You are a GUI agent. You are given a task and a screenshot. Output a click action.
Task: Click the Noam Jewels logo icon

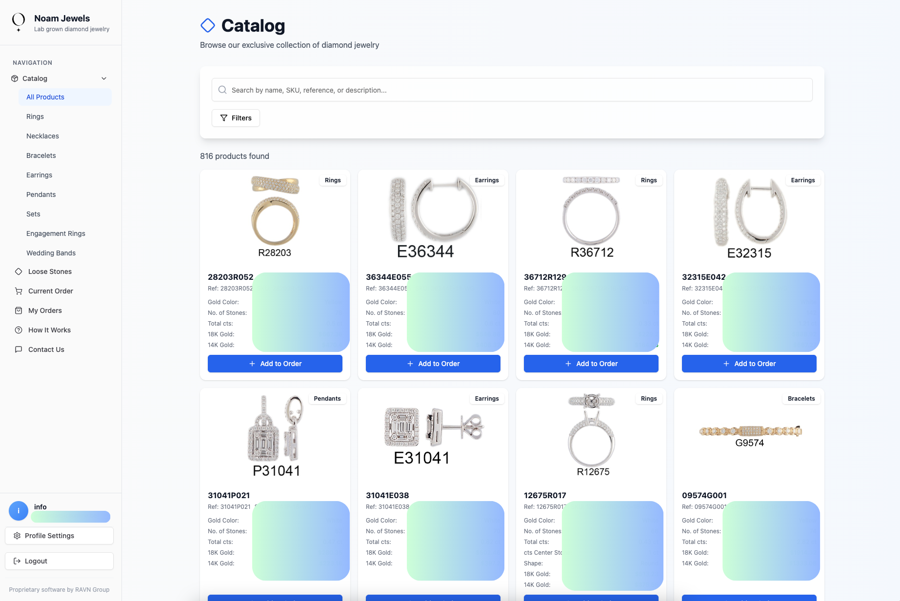(x=19, y=22)
